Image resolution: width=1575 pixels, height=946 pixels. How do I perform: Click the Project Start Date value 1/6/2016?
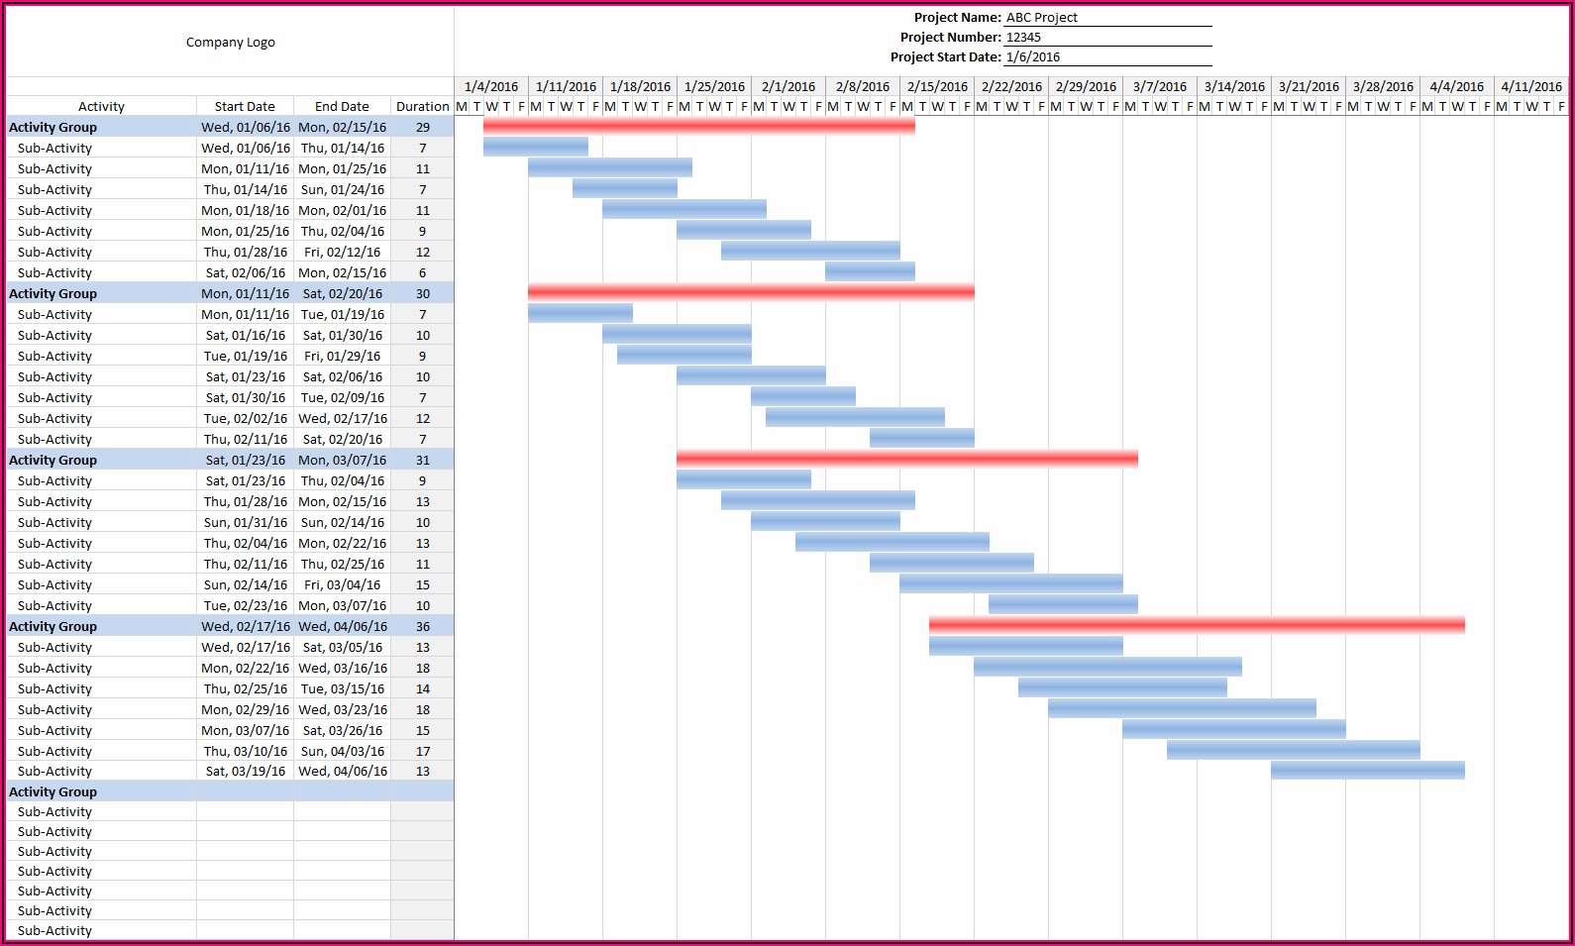1107,57
